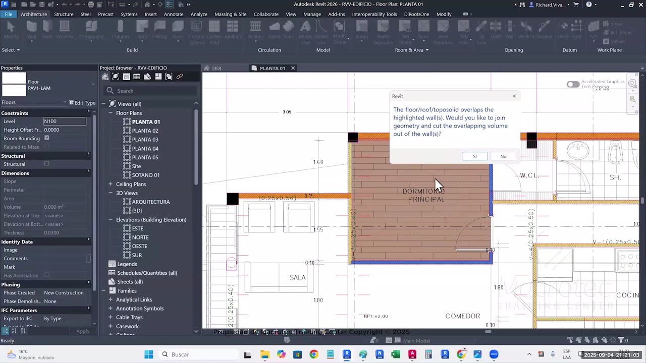This screenshot has height=363, width=646.
Task: Switch to the Massing & Site tab
Action: [x=231, y=14]
